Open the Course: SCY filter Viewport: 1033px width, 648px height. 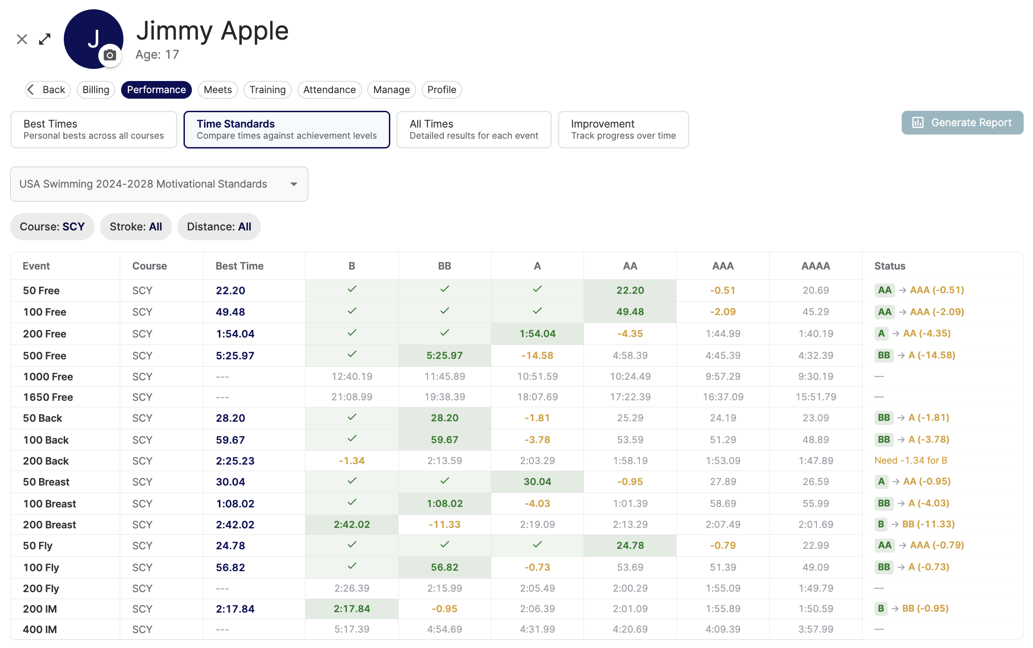pyautogui.click(x=52, y=227)
